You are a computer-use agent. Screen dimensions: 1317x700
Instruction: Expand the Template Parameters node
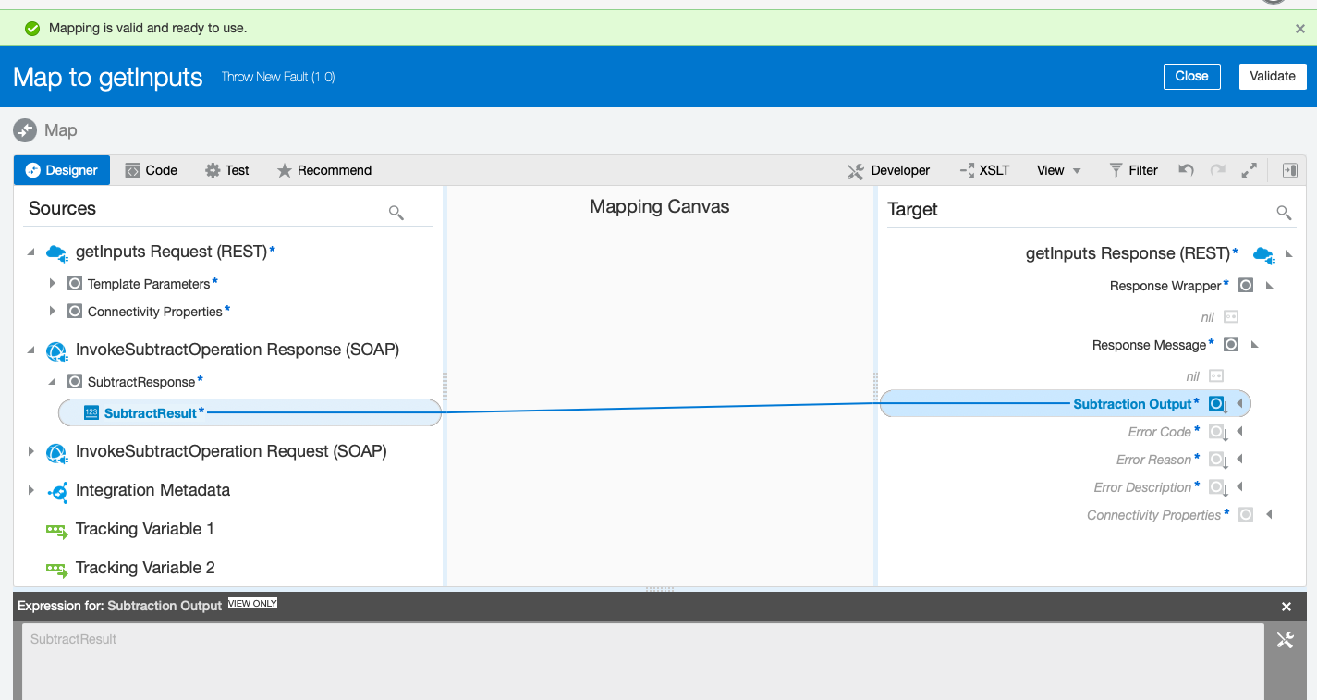click(x=53, y=283)
